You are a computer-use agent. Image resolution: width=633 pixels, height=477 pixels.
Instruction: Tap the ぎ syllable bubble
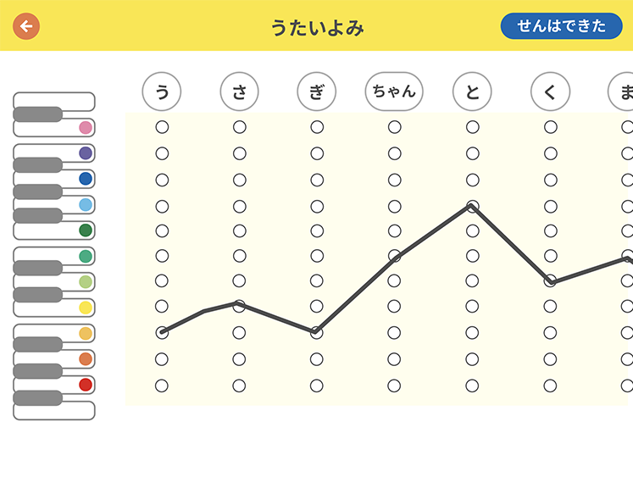coord(317,92)
